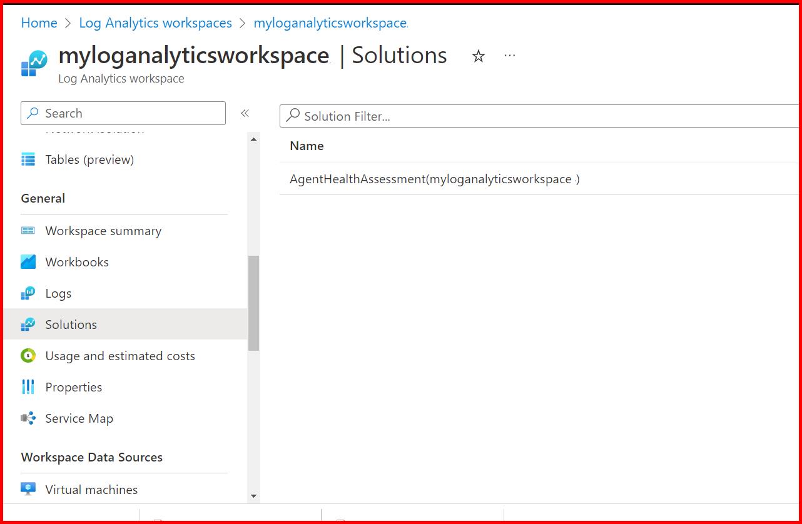Favorite the workspace with the star icon
This screenshot has height=524, width=802.
(479, 56)
